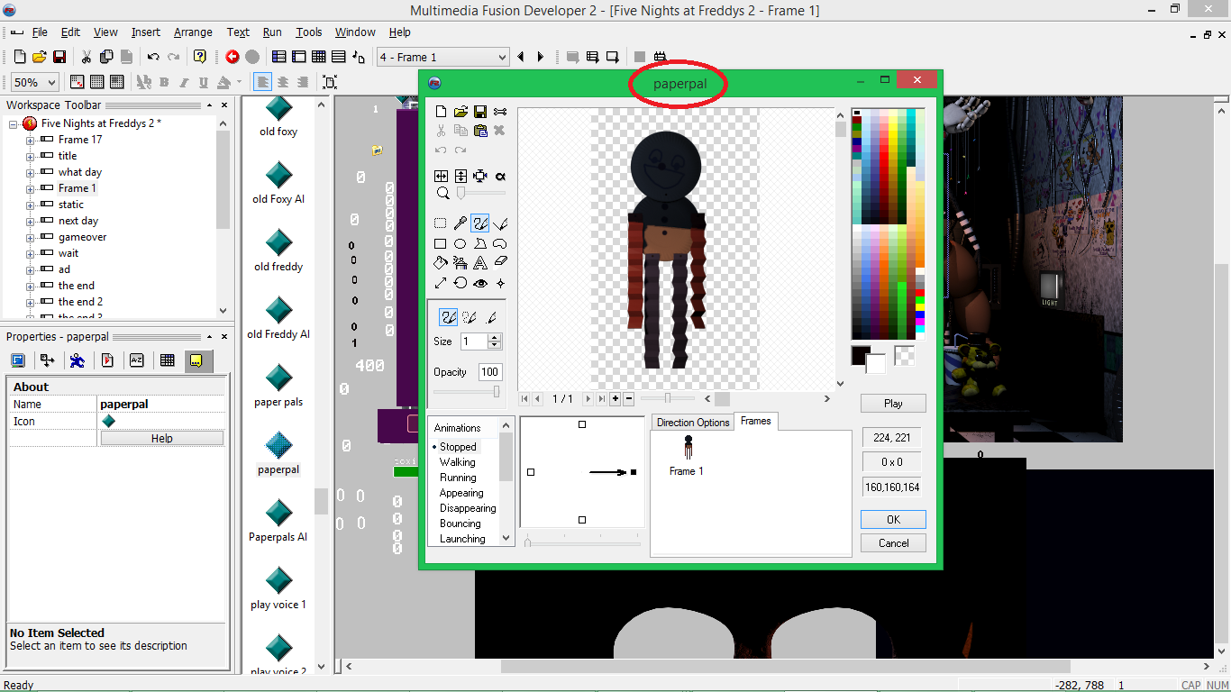Viewport: 1231px width, 692px height.
Task: Click the Flip Horizontally icon
Action: (441, 177)
